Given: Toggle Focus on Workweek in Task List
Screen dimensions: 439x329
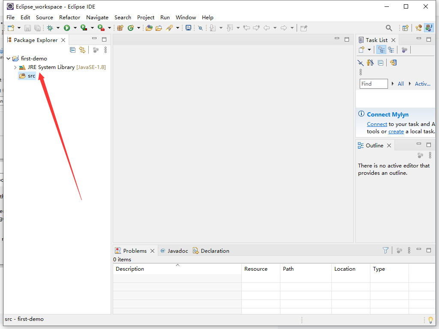Looking at the screenshot, I should tap(405, 50).
